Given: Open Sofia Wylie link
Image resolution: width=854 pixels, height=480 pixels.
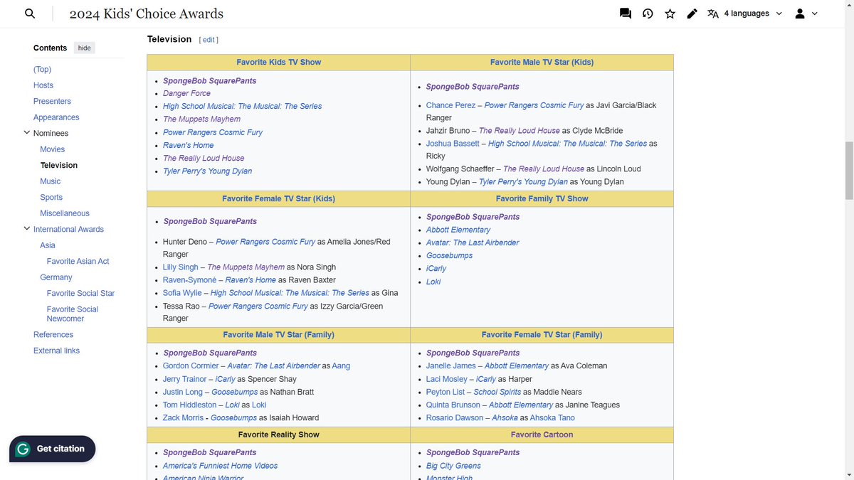Looking at the screenshot, I should click(x=182, y=292).
